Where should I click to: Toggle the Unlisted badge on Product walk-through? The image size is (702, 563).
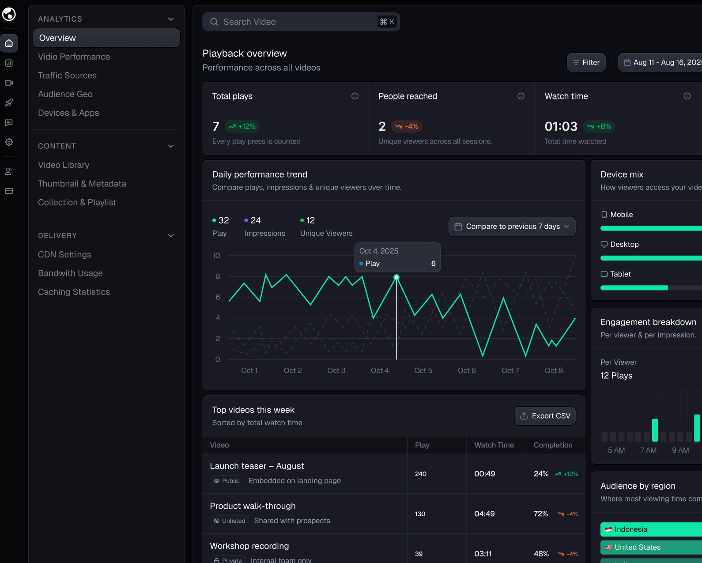(229, 521)
